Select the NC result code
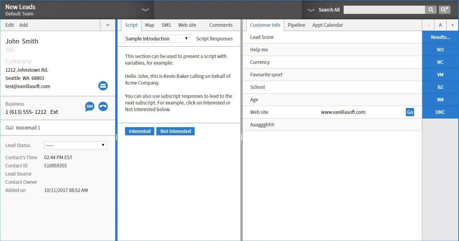The width and height of the screenshot is (459, 241). (x=440, y=62)
